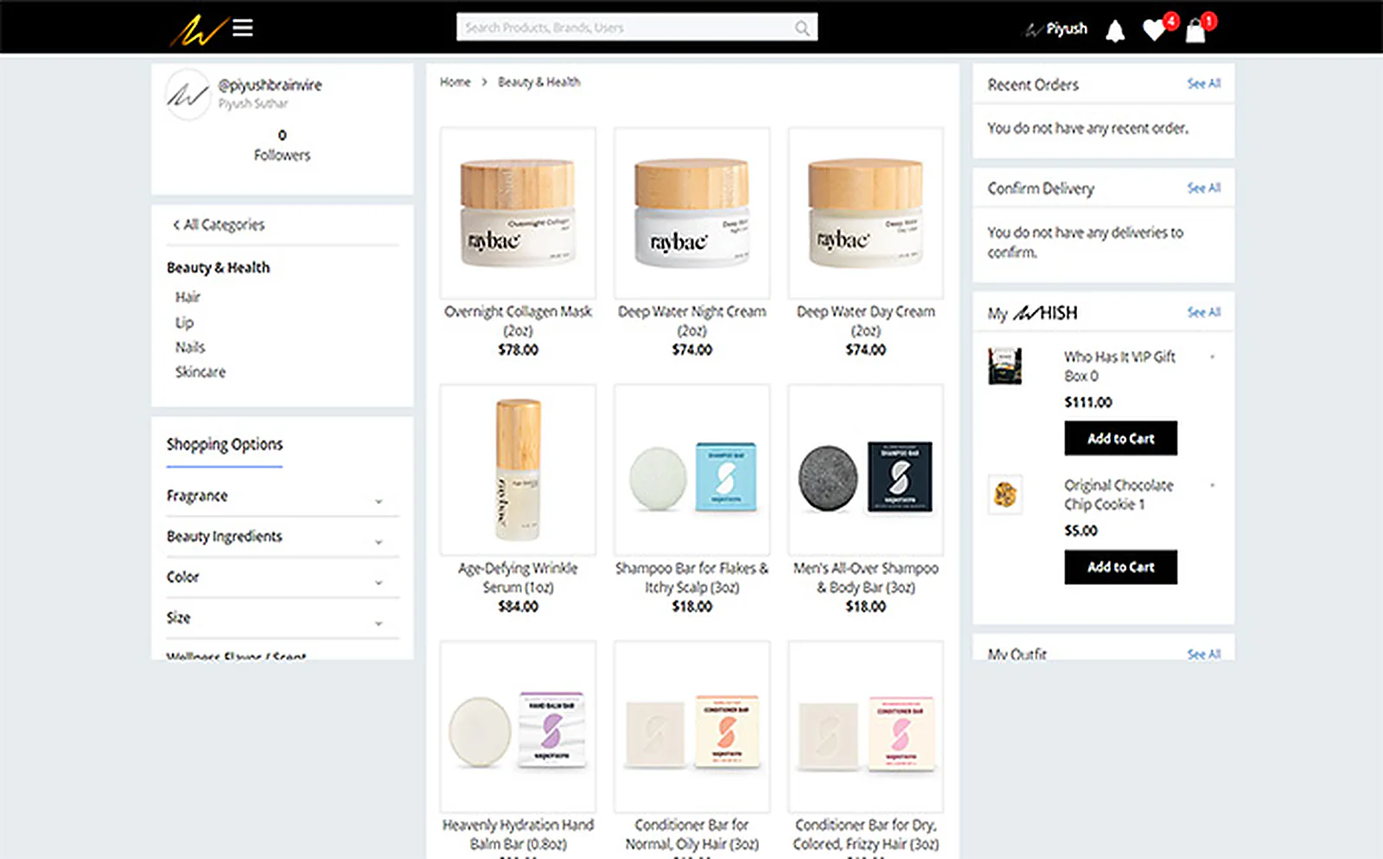Open Deep Water Day Cream product image
Screen dimensions: 1383x859
tap(865, 213)
